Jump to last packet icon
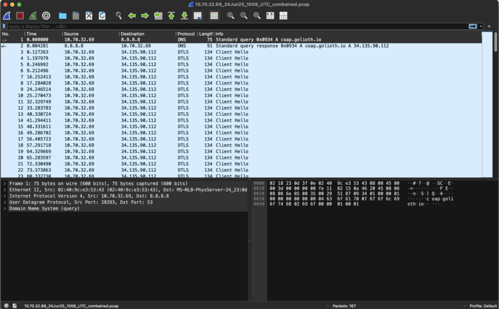Screen dimensions: 499x309 coord(184,16)
